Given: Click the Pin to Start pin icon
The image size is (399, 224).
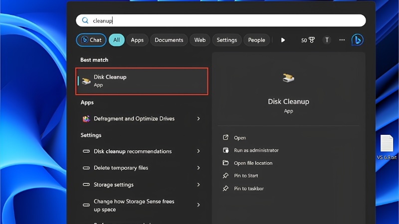Looking at the screenshot, I should coord(225,176).
